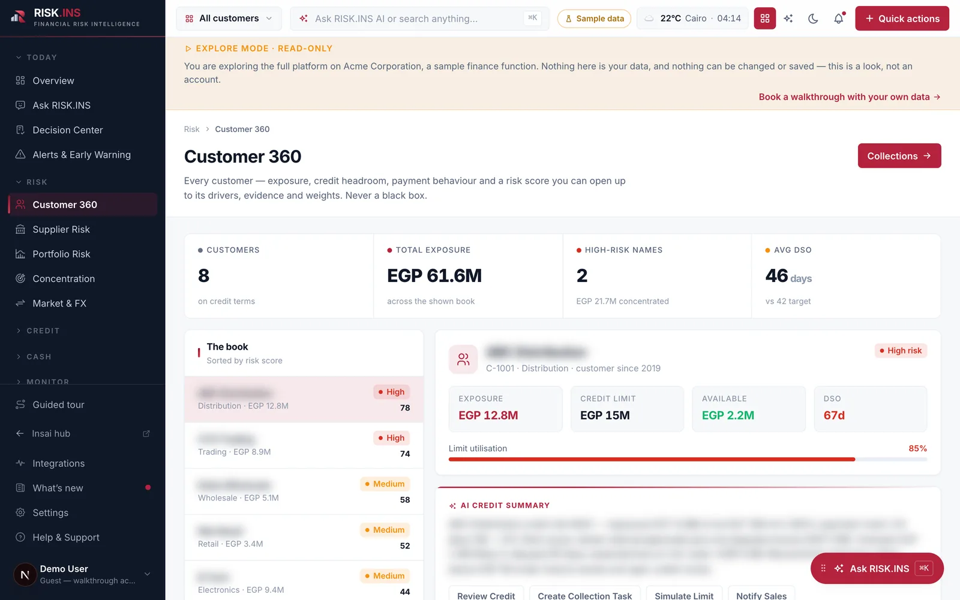Open the All customers dropdown
This screenshot has width=960, height=600.
(x=229, y=19)
